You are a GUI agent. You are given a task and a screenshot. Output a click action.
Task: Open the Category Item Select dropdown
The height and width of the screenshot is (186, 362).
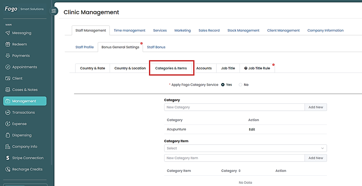[x=245, y=148]
